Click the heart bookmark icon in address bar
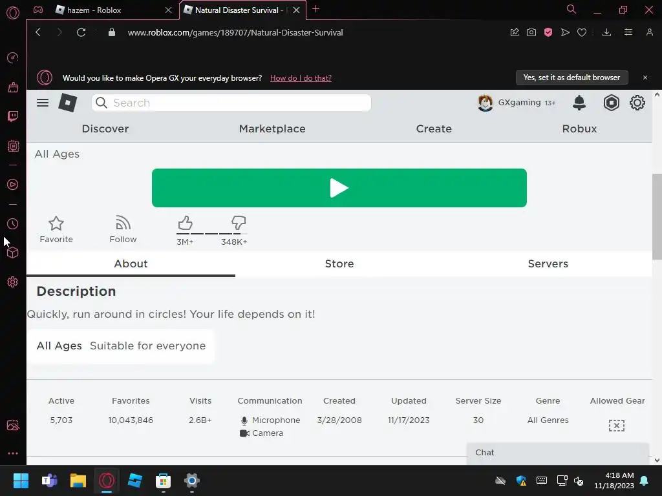Viewport: 662px width, 496px height. pos(582,32)
